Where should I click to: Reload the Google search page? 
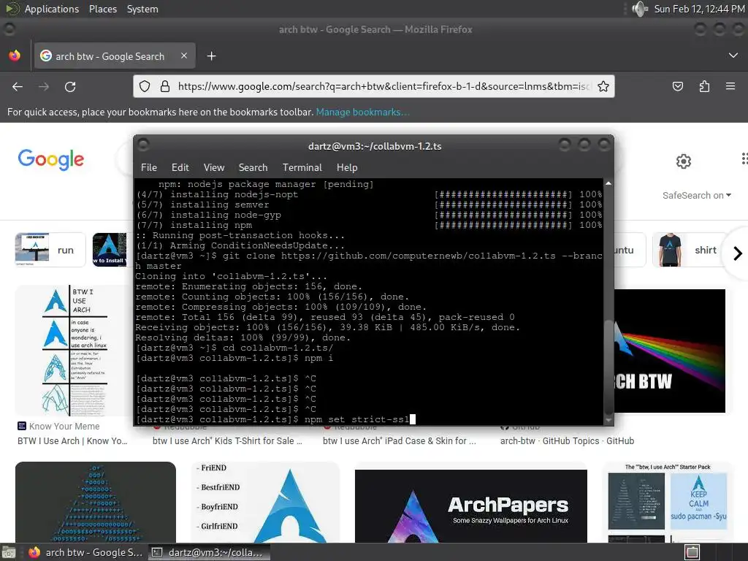coord(70,87)
